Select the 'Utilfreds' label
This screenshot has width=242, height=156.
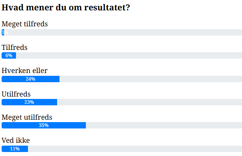(x=16, y=94)
